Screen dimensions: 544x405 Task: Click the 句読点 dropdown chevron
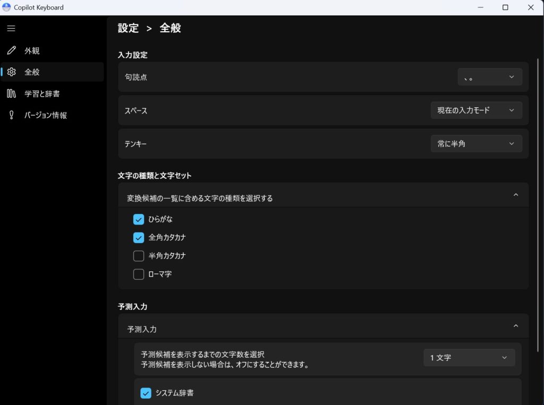point(511,76)
